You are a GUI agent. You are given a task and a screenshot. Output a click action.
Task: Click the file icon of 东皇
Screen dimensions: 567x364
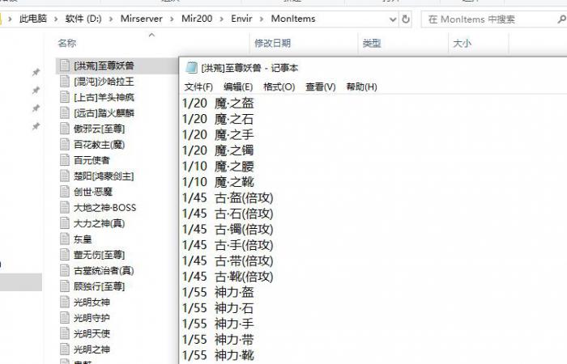[x=65, y=239]
